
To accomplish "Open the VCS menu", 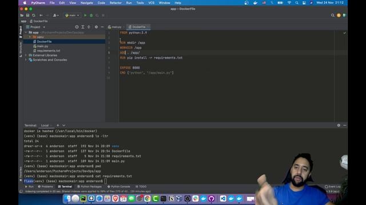I will pyautogui.click(x=151, y=3).
